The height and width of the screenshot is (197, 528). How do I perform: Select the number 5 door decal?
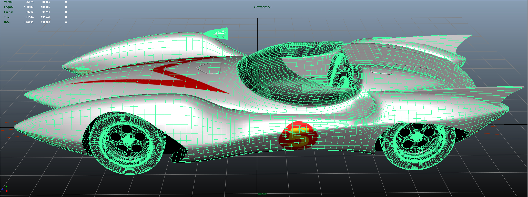(x=298, y=135)
